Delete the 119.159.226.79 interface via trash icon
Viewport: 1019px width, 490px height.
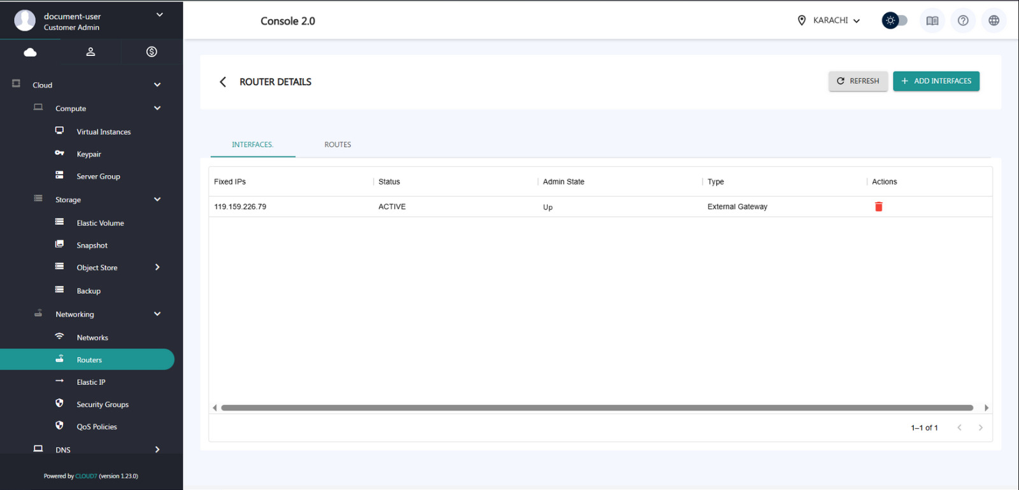point(878,207)
